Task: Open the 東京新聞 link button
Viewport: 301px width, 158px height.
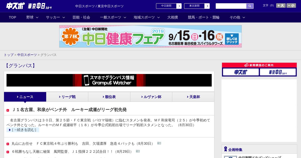Action: (x=194, y=6)
